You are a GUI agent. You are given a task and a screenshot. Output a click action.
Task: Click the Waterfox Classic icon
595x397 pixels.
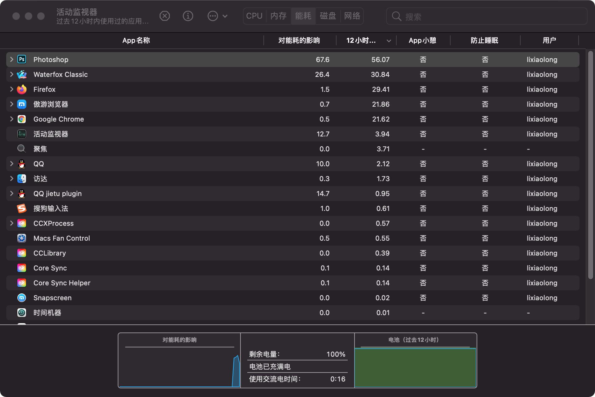pos(22,74)
